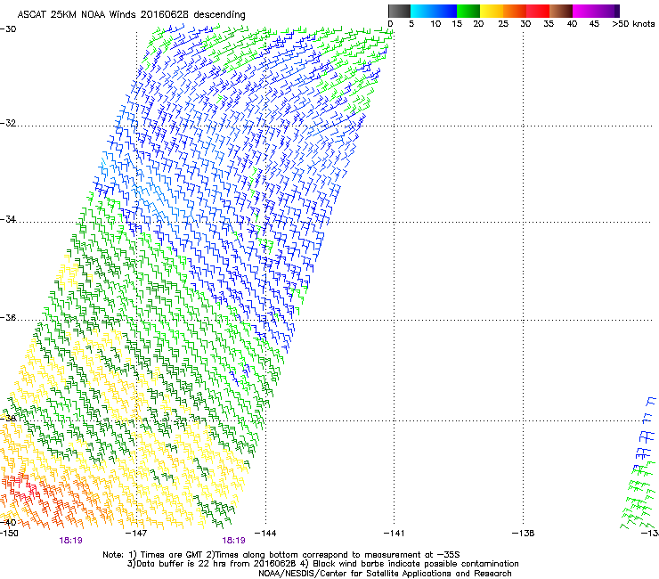The height and width of the screenshot is (579, 659).
Task: Click the longitude label -141
Action: point(395,534)
